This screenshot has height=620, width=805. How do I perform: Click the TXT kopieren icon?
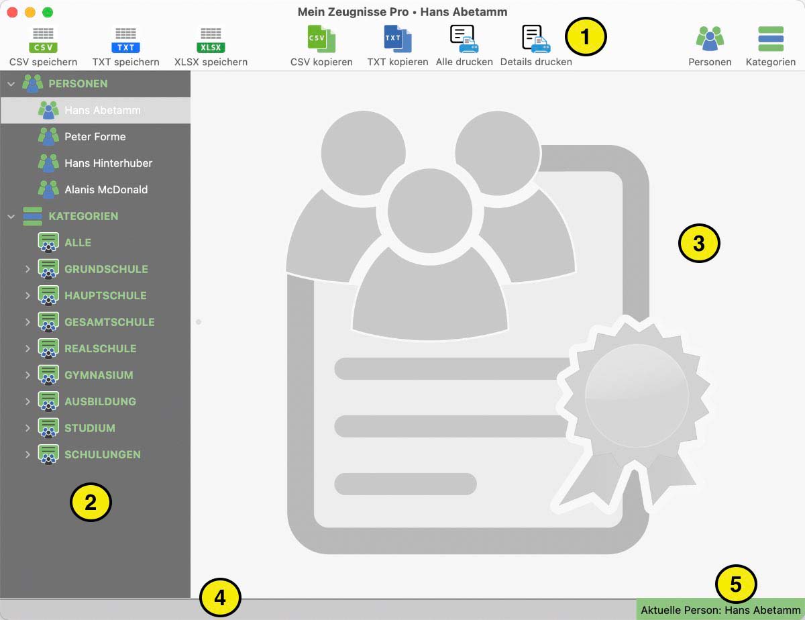pyautogui.click(x=397, y=39)
